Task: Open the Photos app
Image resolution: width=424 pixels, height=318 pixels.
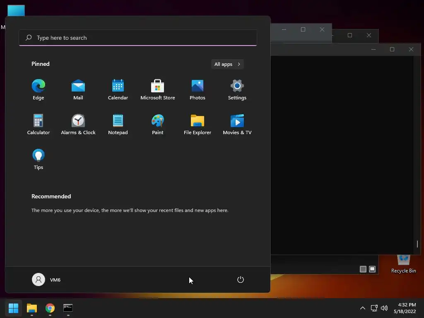Action: click(x=198, y=90)
